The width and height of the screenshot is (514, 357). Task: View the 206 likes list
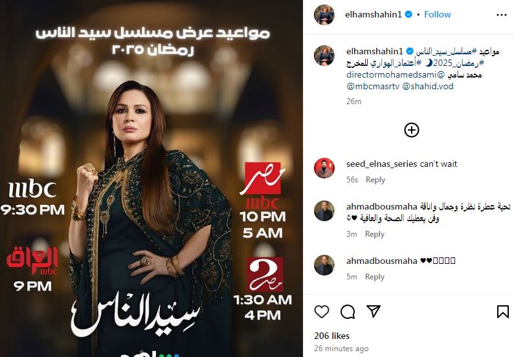(x=331, y=336)
